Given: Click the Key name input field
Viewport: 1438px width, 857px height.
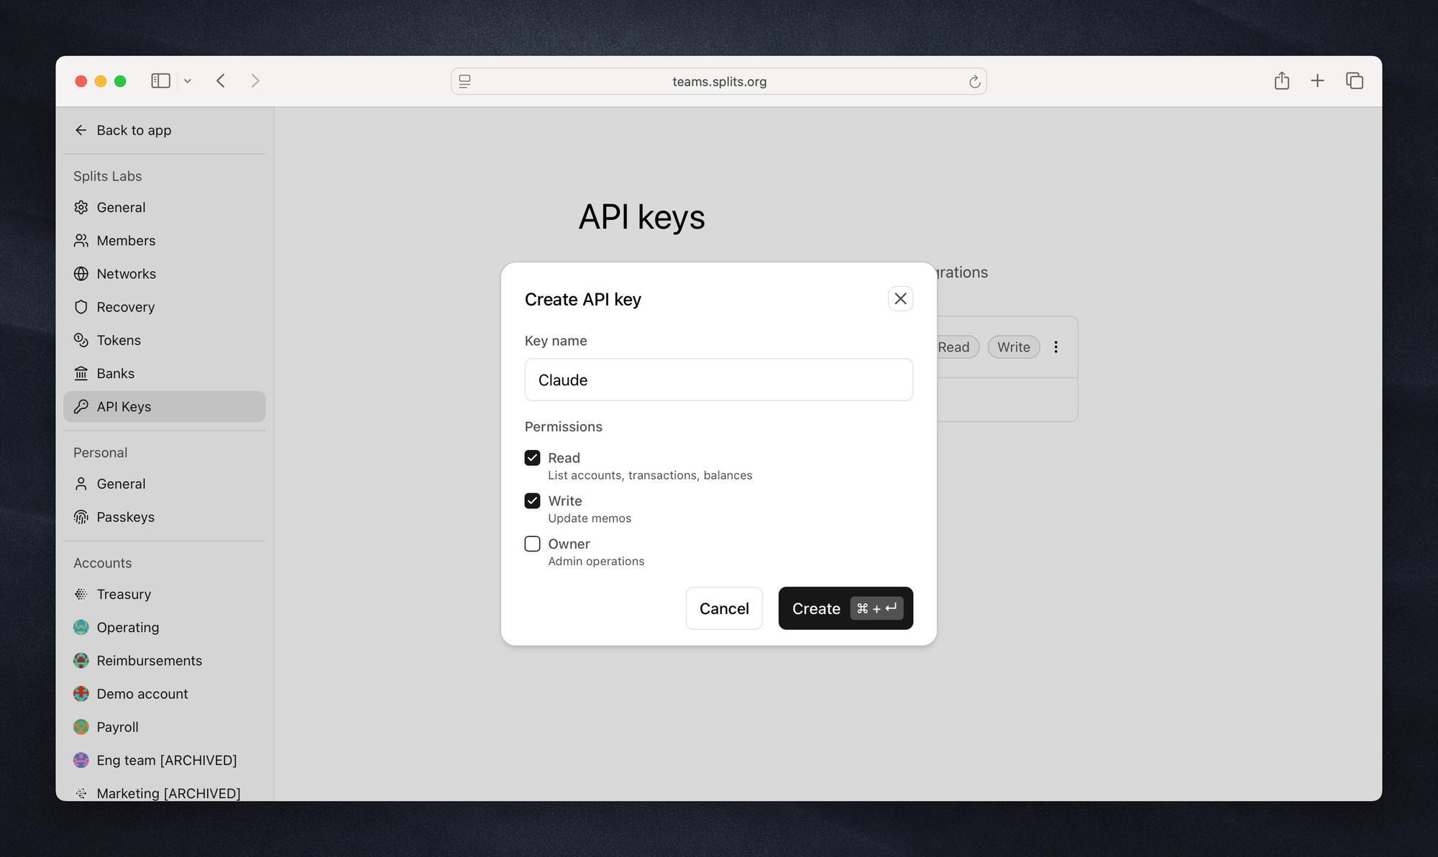Looking at the screenshot, I should pyautogui.click(x=718, y=380).
